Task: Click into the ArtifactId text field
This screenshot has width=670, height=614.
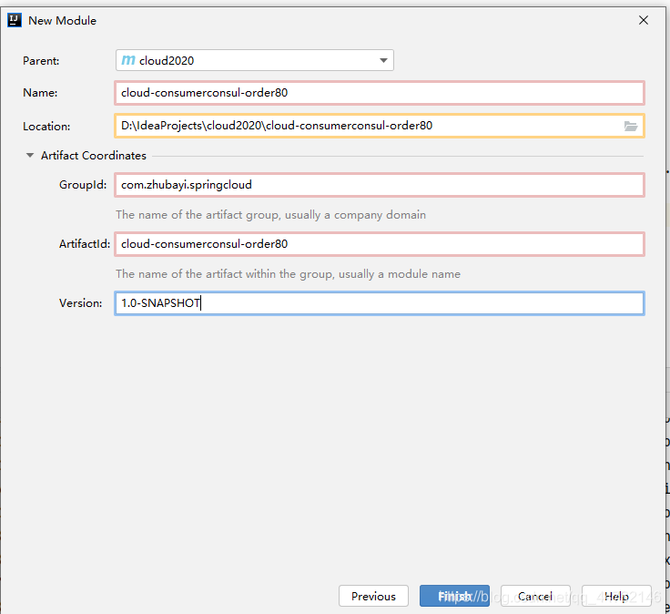Action: [x=380, y=244]
